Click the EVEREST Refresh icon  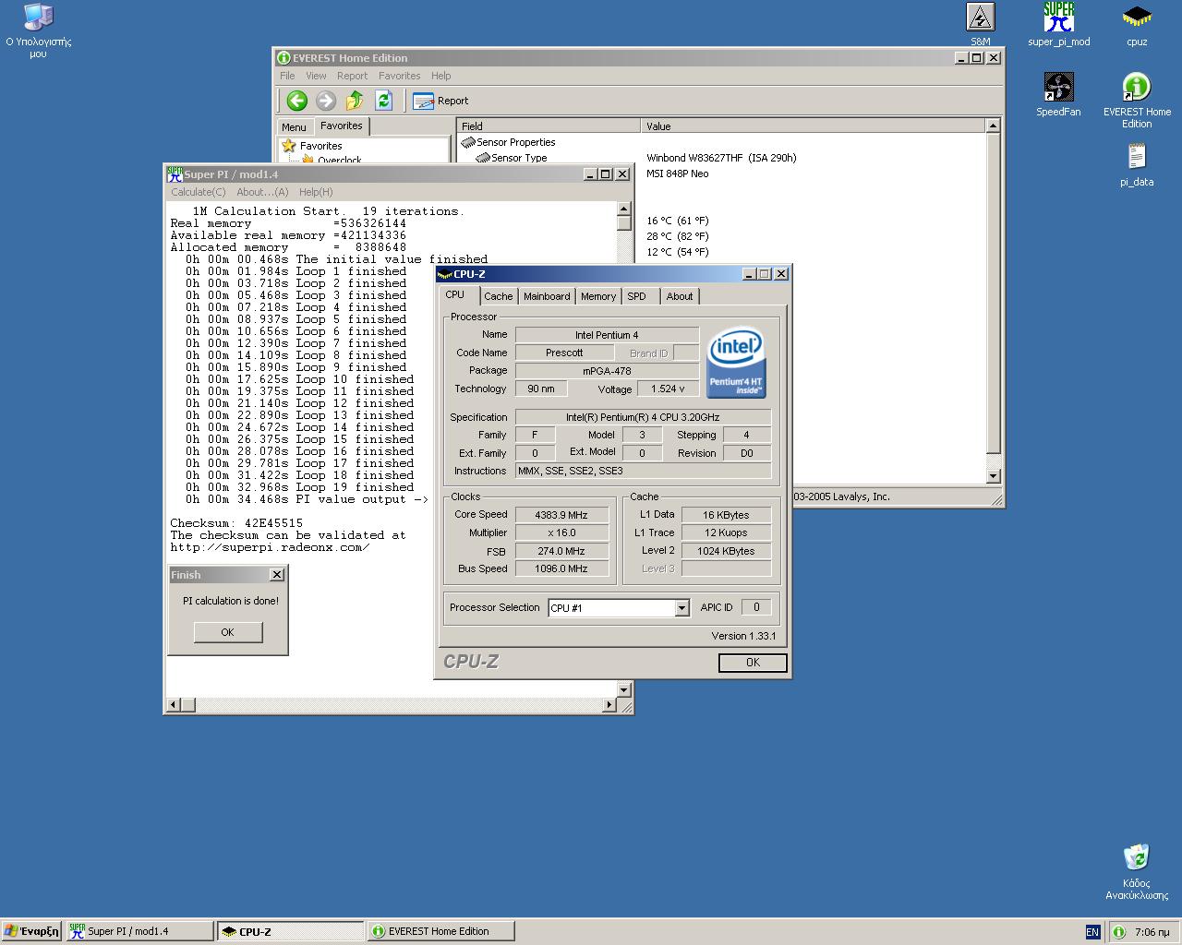point(384,101)
